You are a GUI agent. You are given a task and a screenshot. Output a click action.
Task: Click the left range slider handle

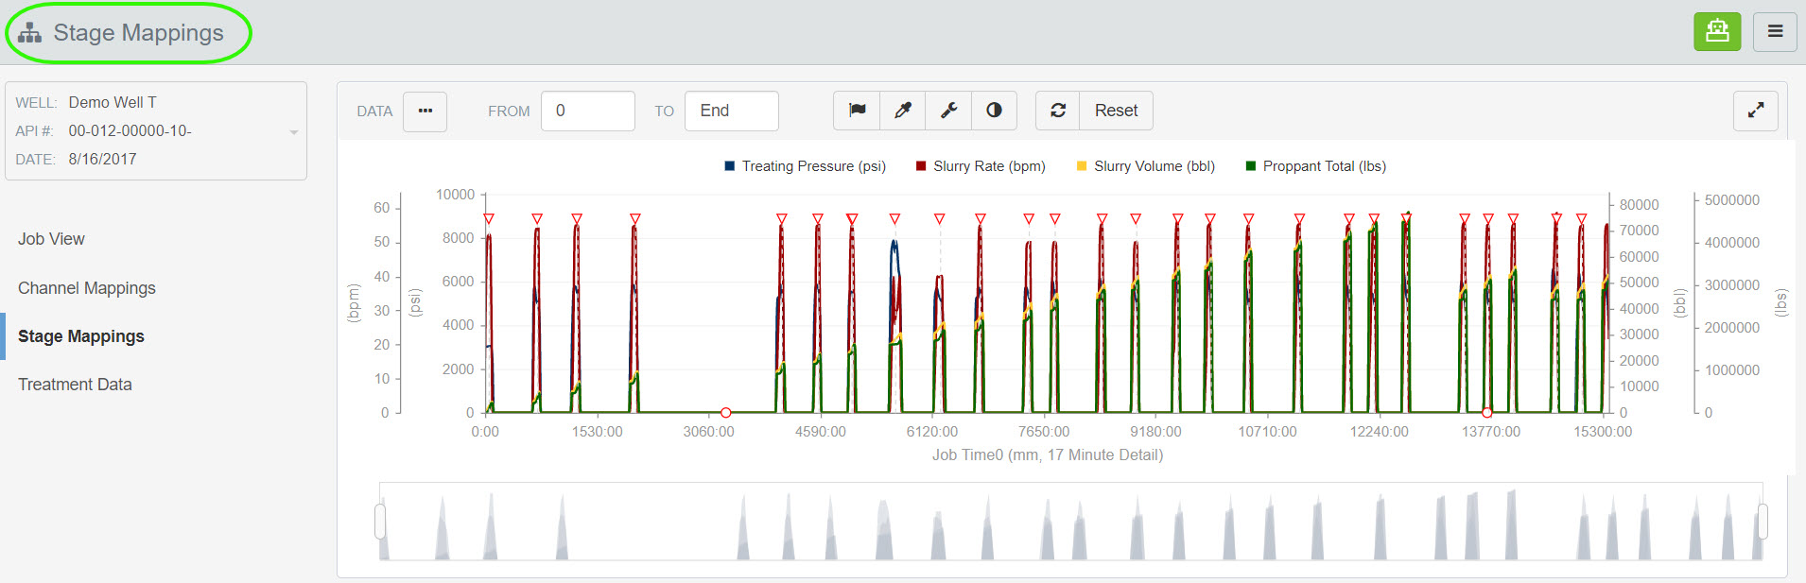coord(380,521)
